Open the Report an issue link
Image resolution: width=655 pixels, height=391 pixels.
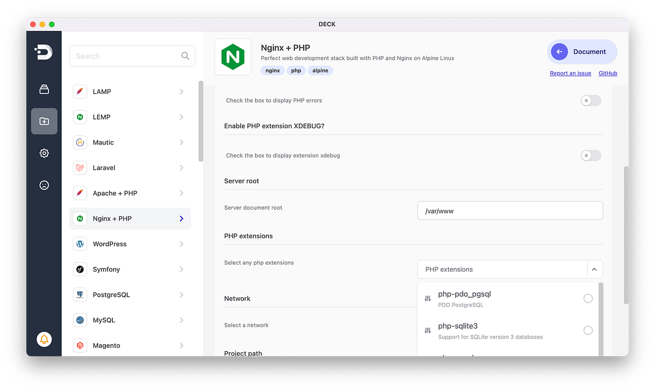(x=570, y=73)
